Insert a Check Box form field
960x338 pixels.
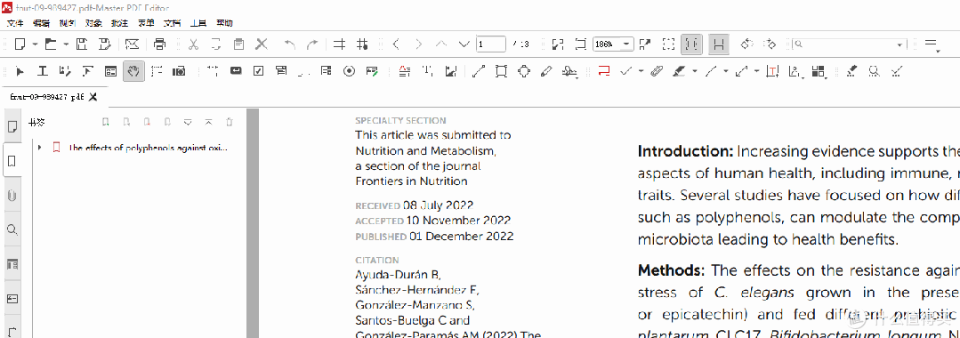coord(258,72)
